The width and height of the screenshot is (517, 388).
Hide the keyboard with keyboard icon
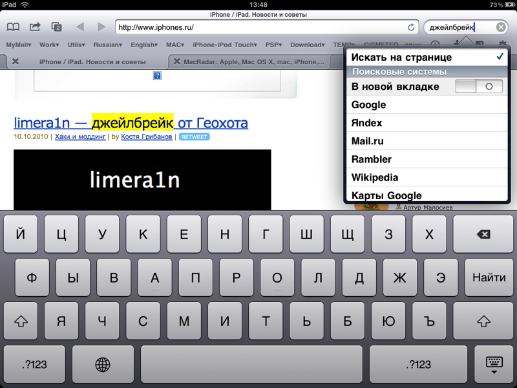point(494,364)
